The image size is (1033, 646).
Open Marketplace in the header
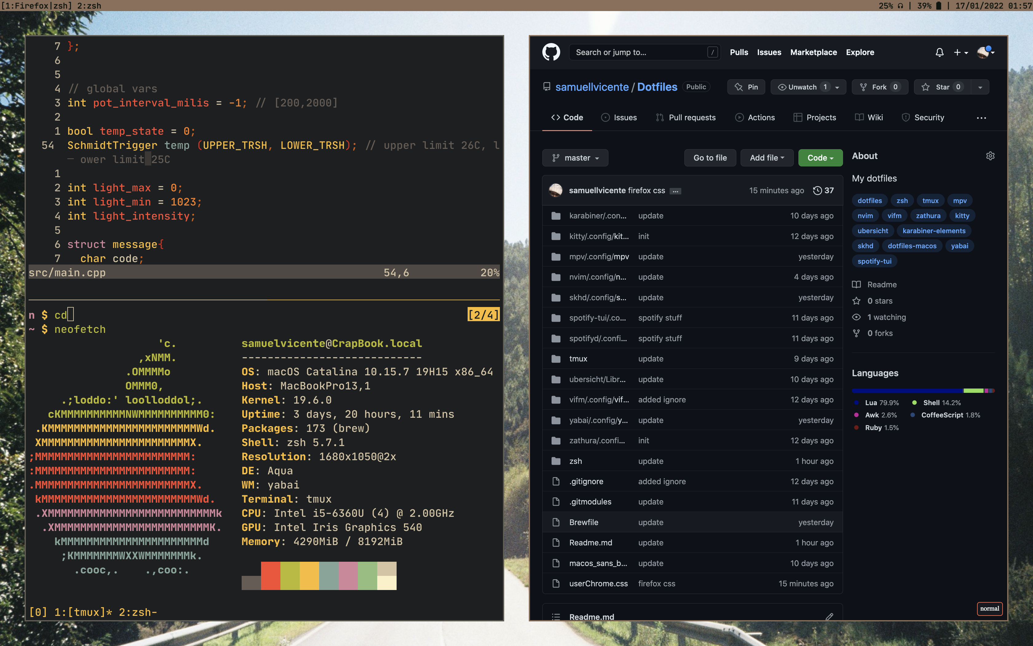[x=813, y=52]
